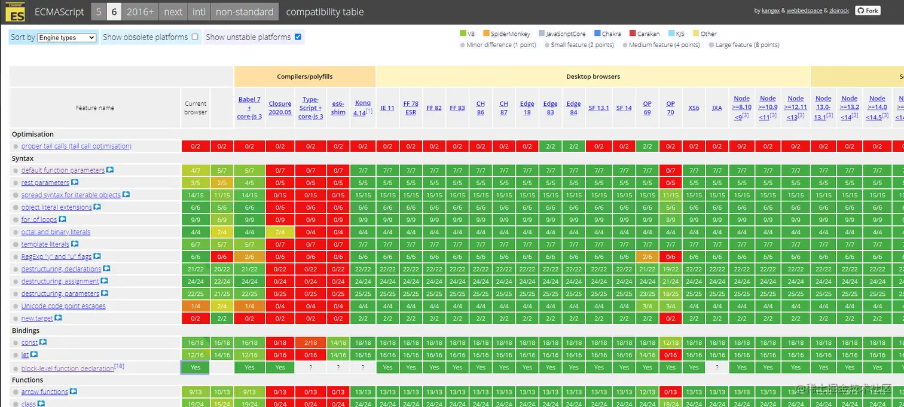
Task: Open the intl tab
Action: 199,12
